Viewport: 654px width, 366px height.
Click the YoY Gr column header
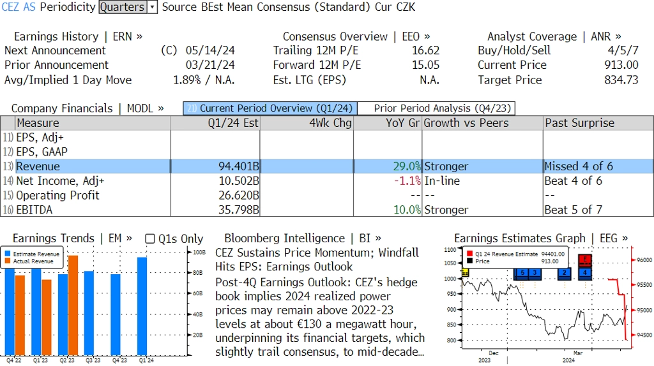(388, 123)
